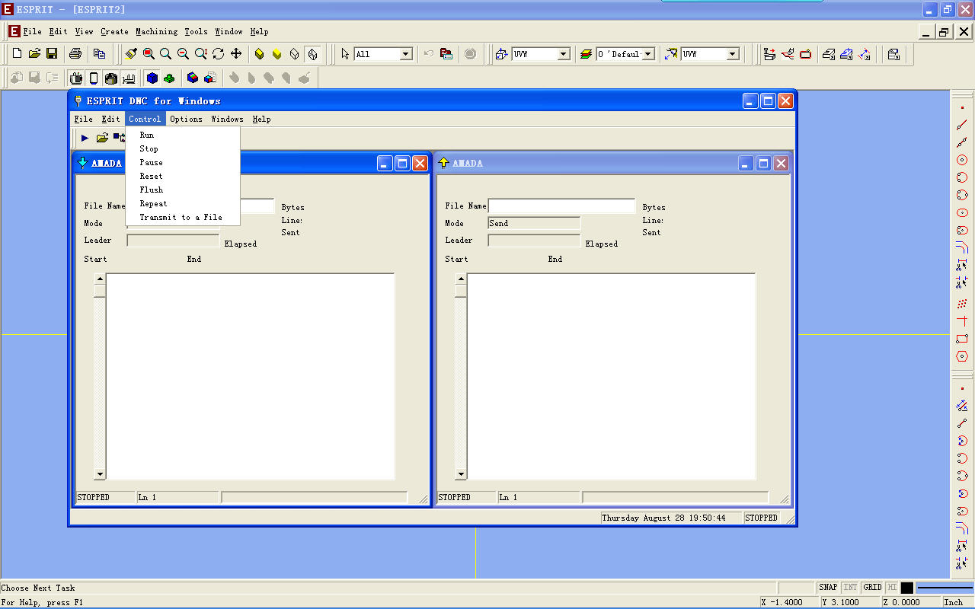Click the Zoom out magnifier with red minus
Image resolution: width=975 pixels, height=609 pixels.
click(x=183, y=53)
